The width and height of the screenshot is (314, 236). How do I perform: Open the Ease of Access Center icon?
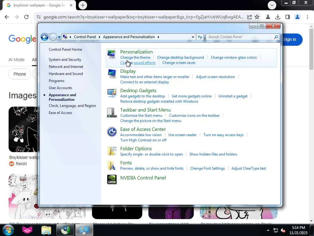pos(112,132)
